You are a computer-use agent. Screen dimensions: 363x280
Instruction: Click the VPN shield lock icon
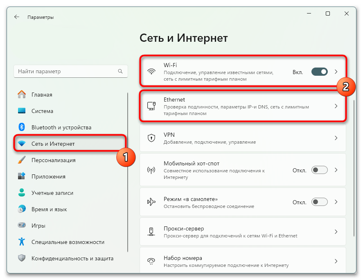(151, 138)
